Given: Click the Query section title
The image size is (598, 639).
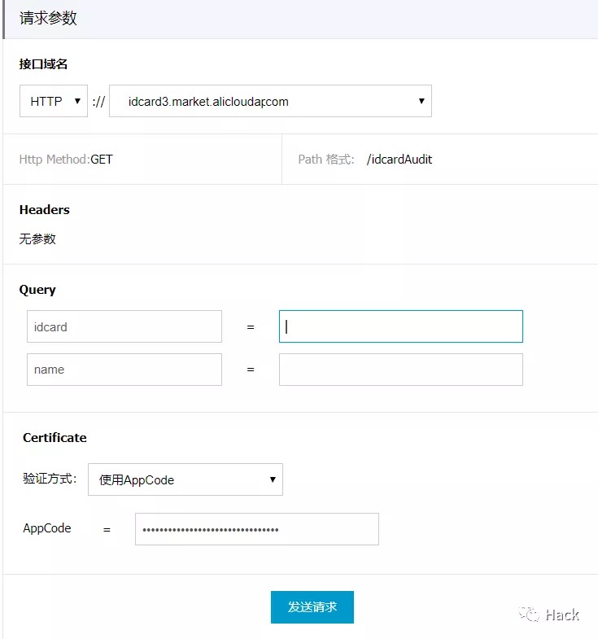Looking at the screenshot, I should pyautogui.click(x=37, y=290).
